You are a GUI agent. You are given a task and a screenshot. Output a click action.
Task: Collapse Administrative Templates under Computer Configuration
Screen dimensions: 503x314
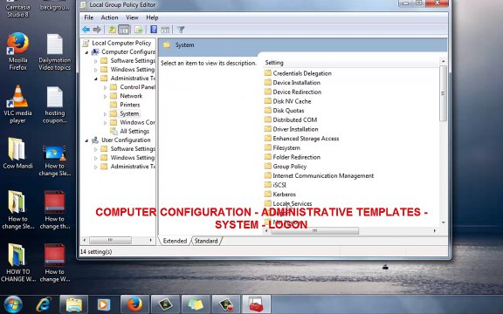point(95,78)
